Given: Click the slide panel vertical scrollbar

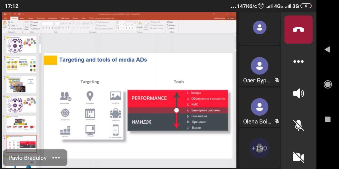Looking at the screenshot, I should (41, 48).
